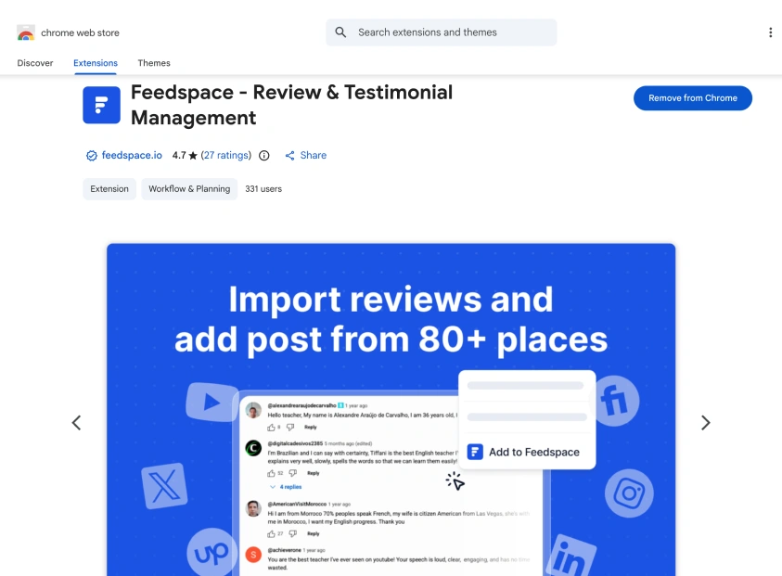Show next screenshot with right arrow
Image resolution: width=782 pixels, height=576 pixels.
(705, 423)
